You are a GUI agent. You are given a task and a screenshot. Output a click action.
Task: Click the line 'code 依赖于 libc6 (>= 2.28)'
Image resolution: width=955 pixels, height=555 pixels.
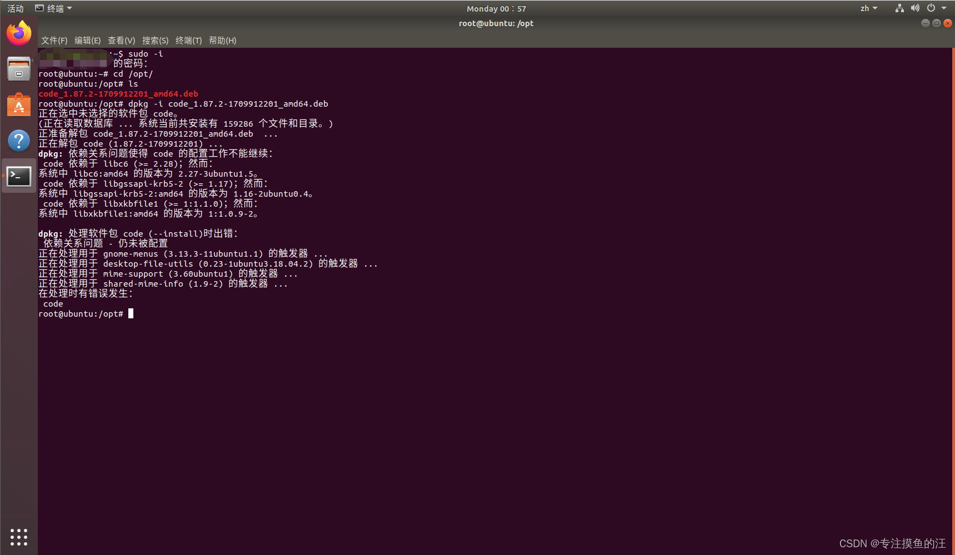click(128, 164)
